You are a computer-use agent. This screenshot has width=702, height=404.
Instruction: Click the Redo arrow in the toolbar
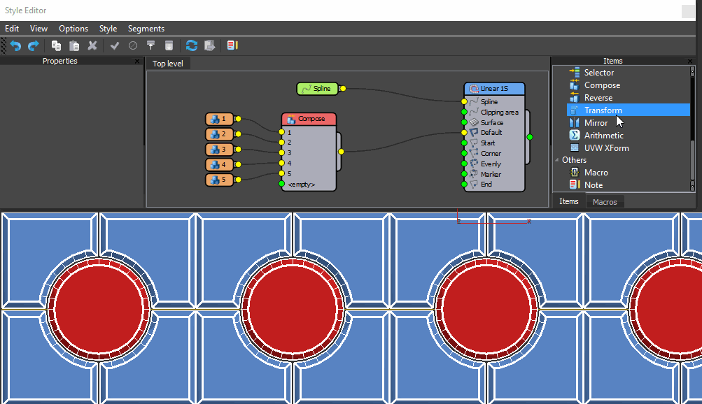pyautogui.click(x=33, y=46)
